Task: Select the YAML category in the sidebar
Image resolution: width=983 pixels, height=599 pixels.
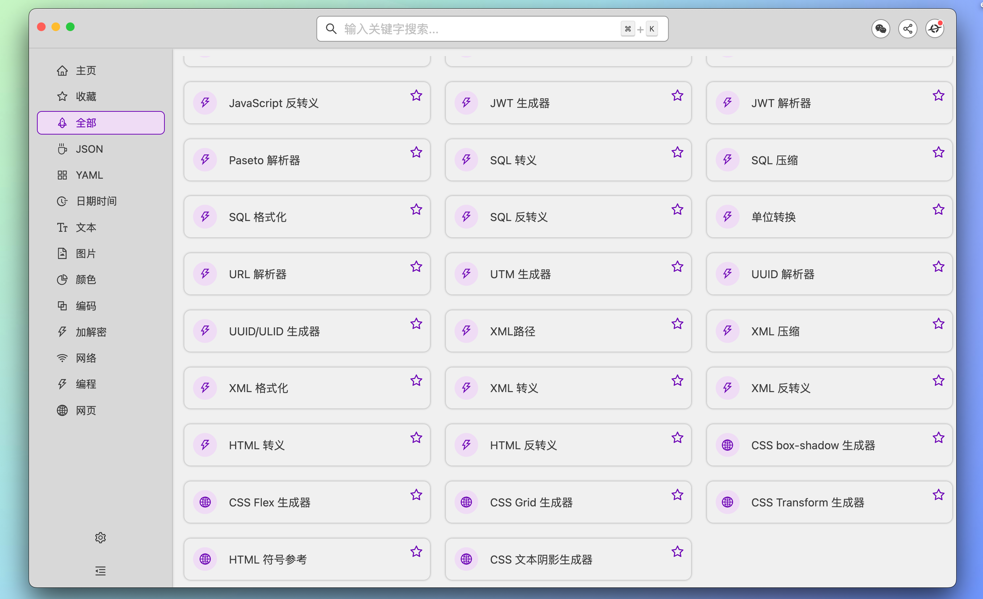Action: coord(89,175)
